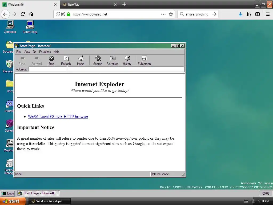Viewport: 273px width, 205px height.
Task: Click the green XP start button
Action: [13, 201]
